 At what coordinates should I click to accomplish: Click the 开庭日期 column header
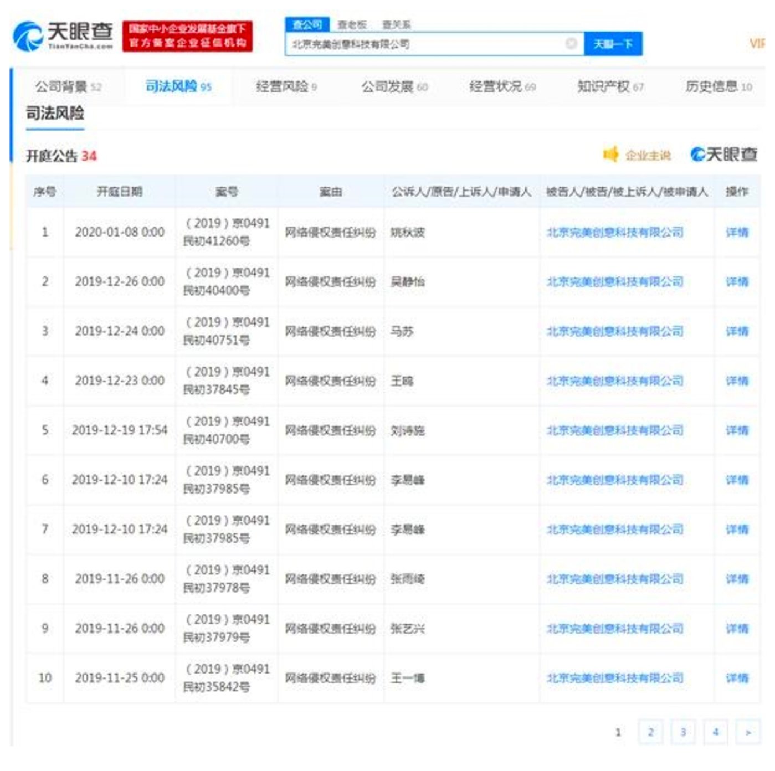point(120,192)
